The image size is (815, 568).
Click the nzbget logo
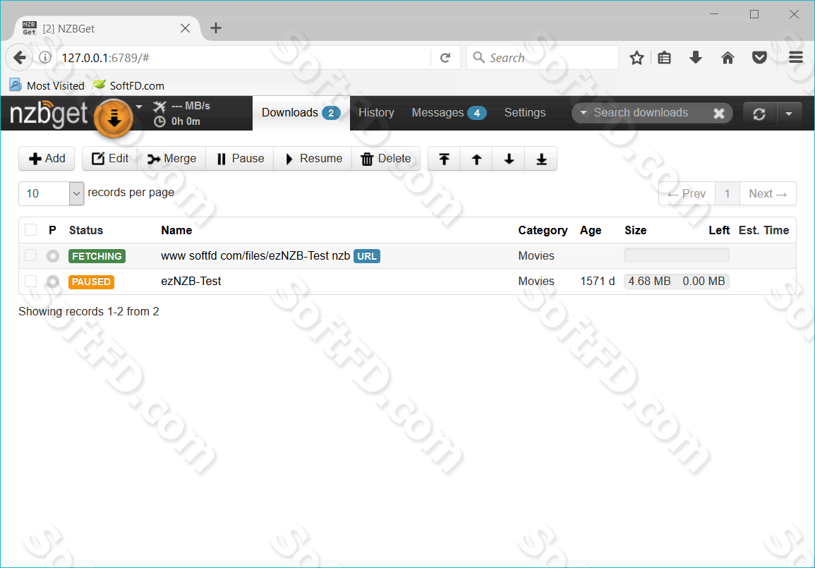[49, 114]
